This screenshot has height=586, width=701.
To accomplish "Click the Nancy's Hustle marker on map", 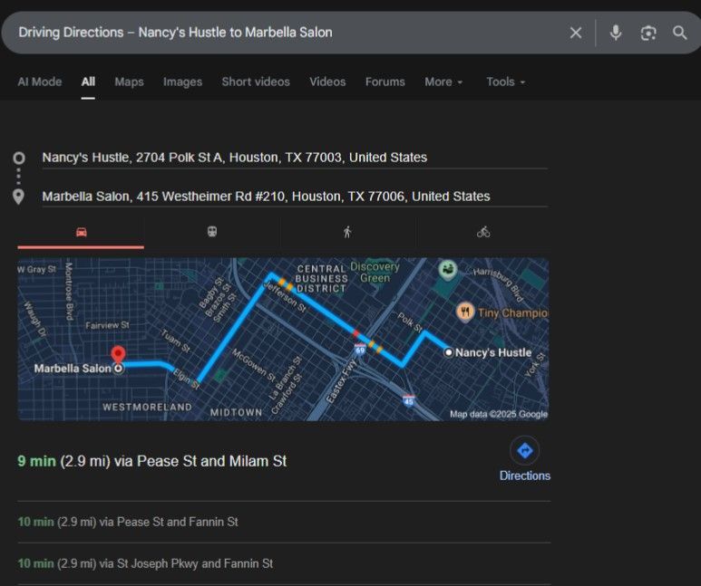I will [x=448, y=352].
